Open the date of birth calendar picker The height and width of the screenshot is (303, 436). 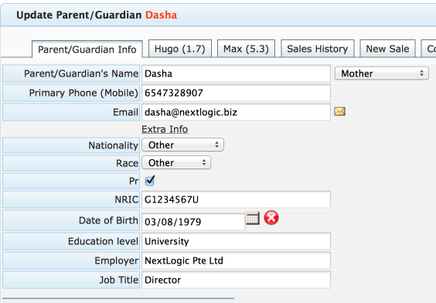tap(253, 218)
